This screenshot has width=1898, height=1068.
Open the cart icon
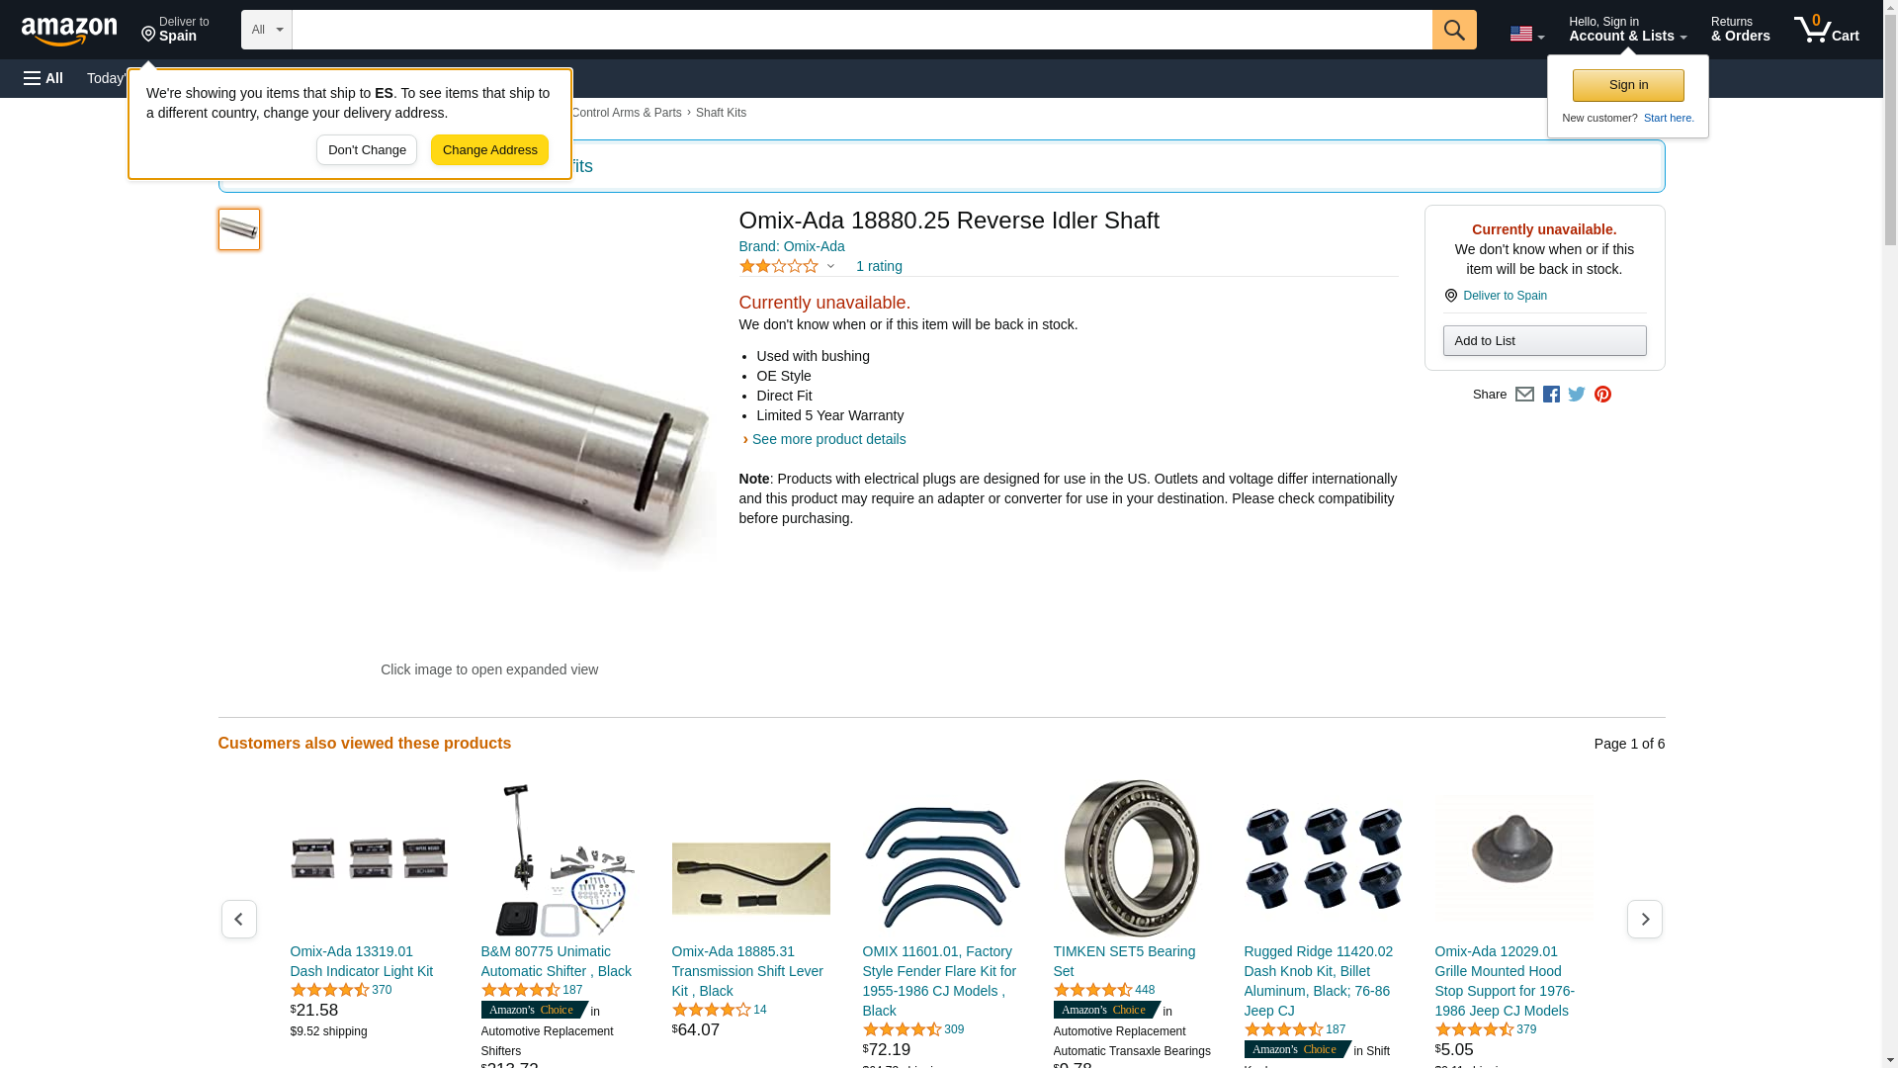(1827, 30)
